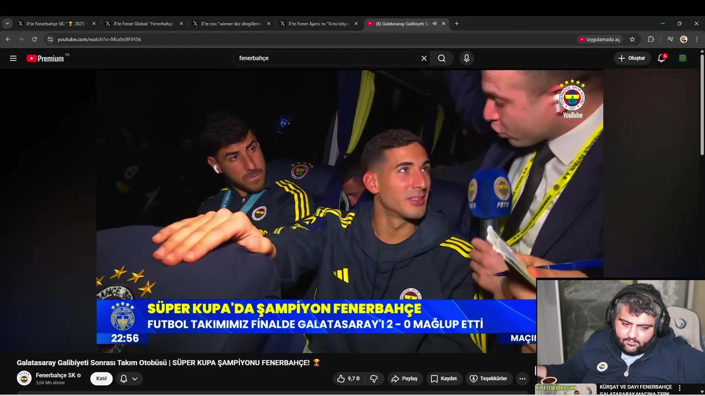
Task: Click the video title text
Action: coord(169,362)
